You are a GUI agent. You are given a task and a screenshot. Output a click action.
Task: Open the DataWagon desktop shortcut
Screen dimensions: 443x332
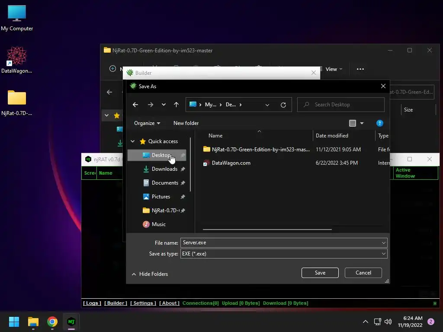click(17, 60)
